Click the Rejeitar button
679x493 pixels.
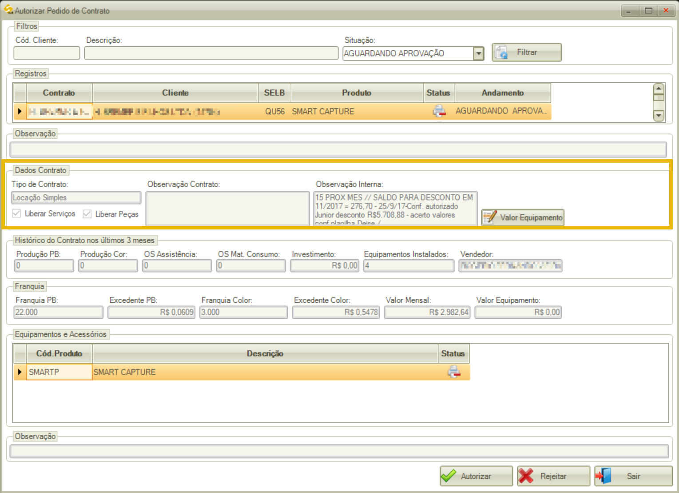[554, 476]
